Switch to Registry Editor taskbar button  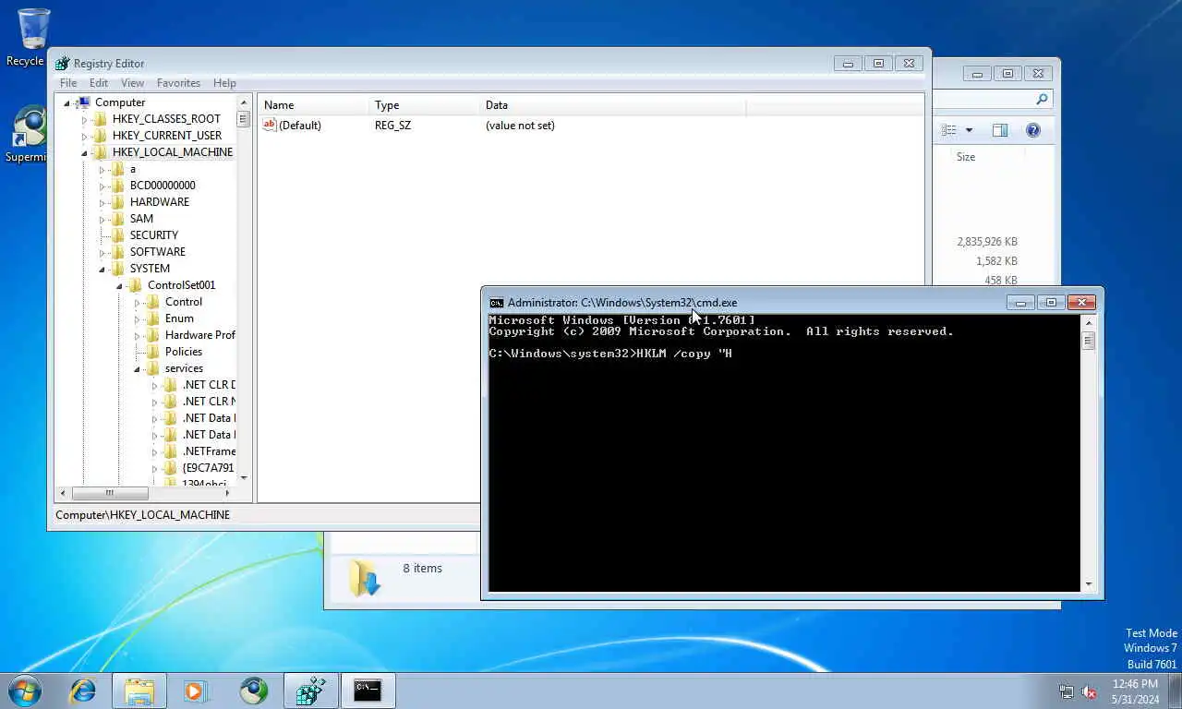310,691
